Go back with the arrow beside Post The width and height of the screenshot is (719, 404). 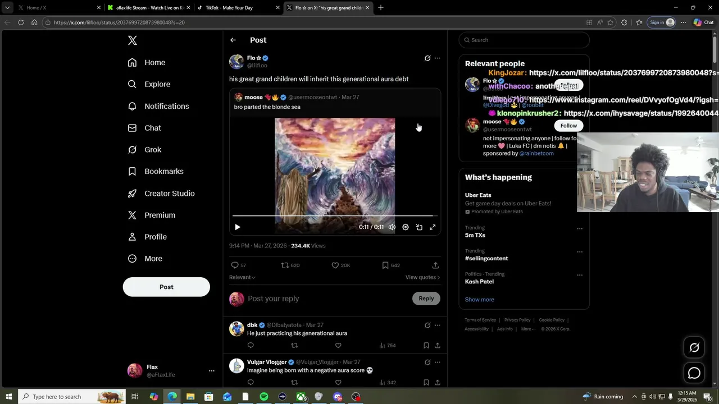233,40
